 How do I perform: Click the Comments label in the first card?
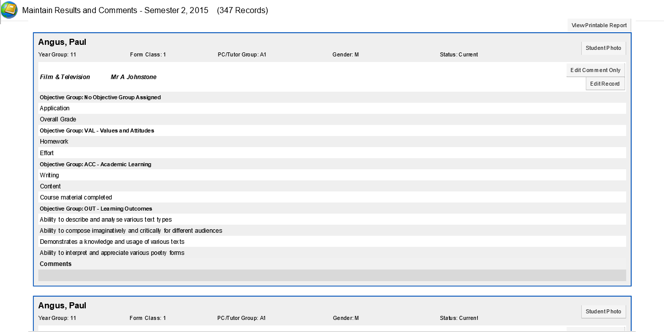coord(56,264)
